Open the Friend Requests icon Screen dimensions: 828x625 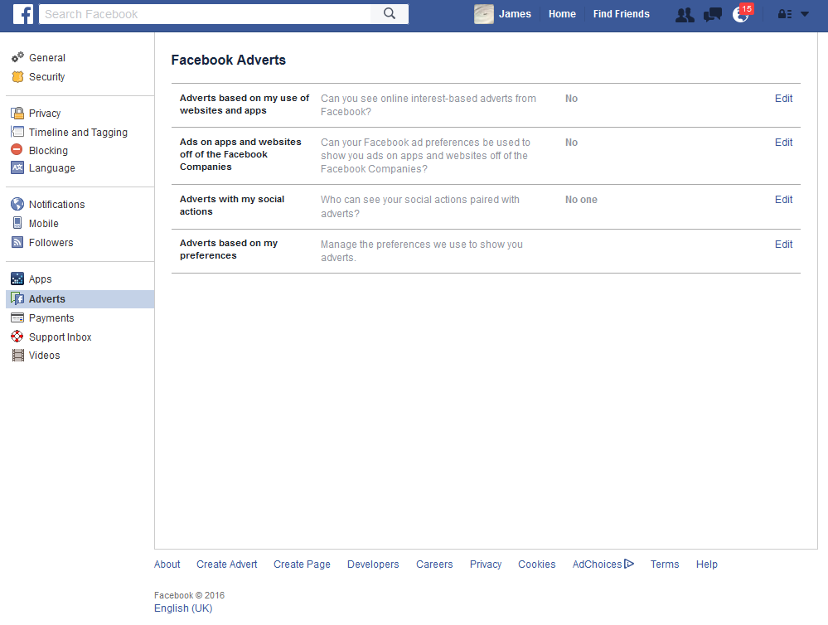point(684,13)
